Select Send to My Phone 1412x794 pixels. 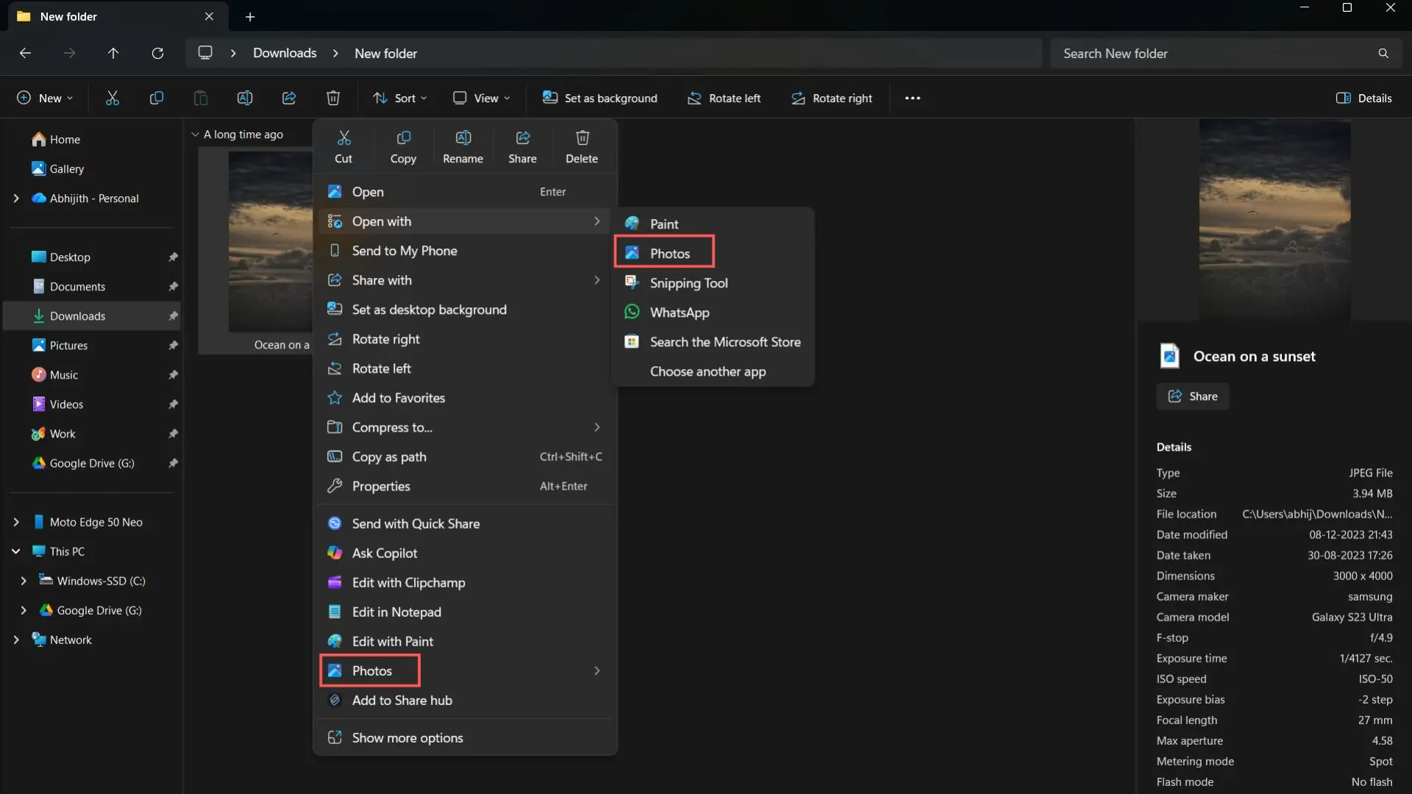click(x=404, y=250)
